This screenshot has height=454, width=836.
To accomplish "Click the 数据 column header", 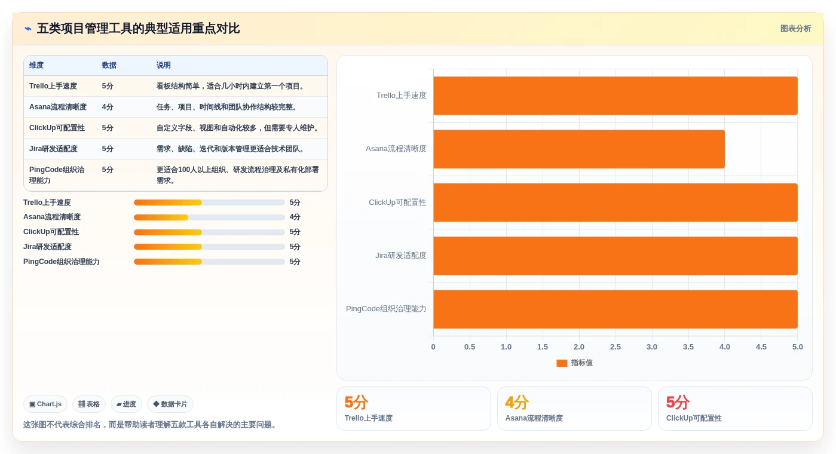I will (x=109, y=65).
